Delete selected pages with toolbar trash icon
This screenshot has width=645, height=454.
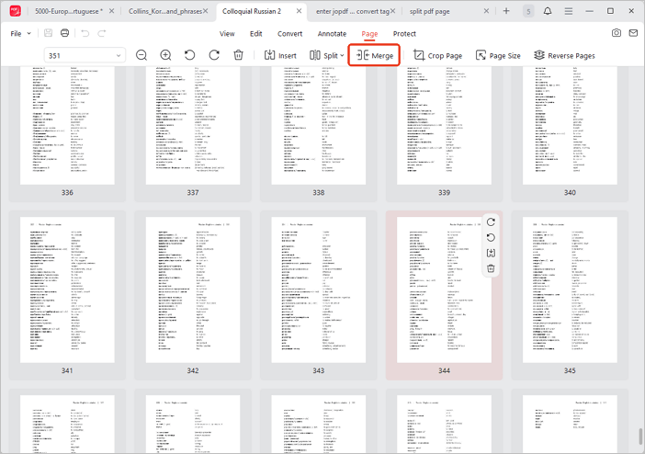pos(238,55)
